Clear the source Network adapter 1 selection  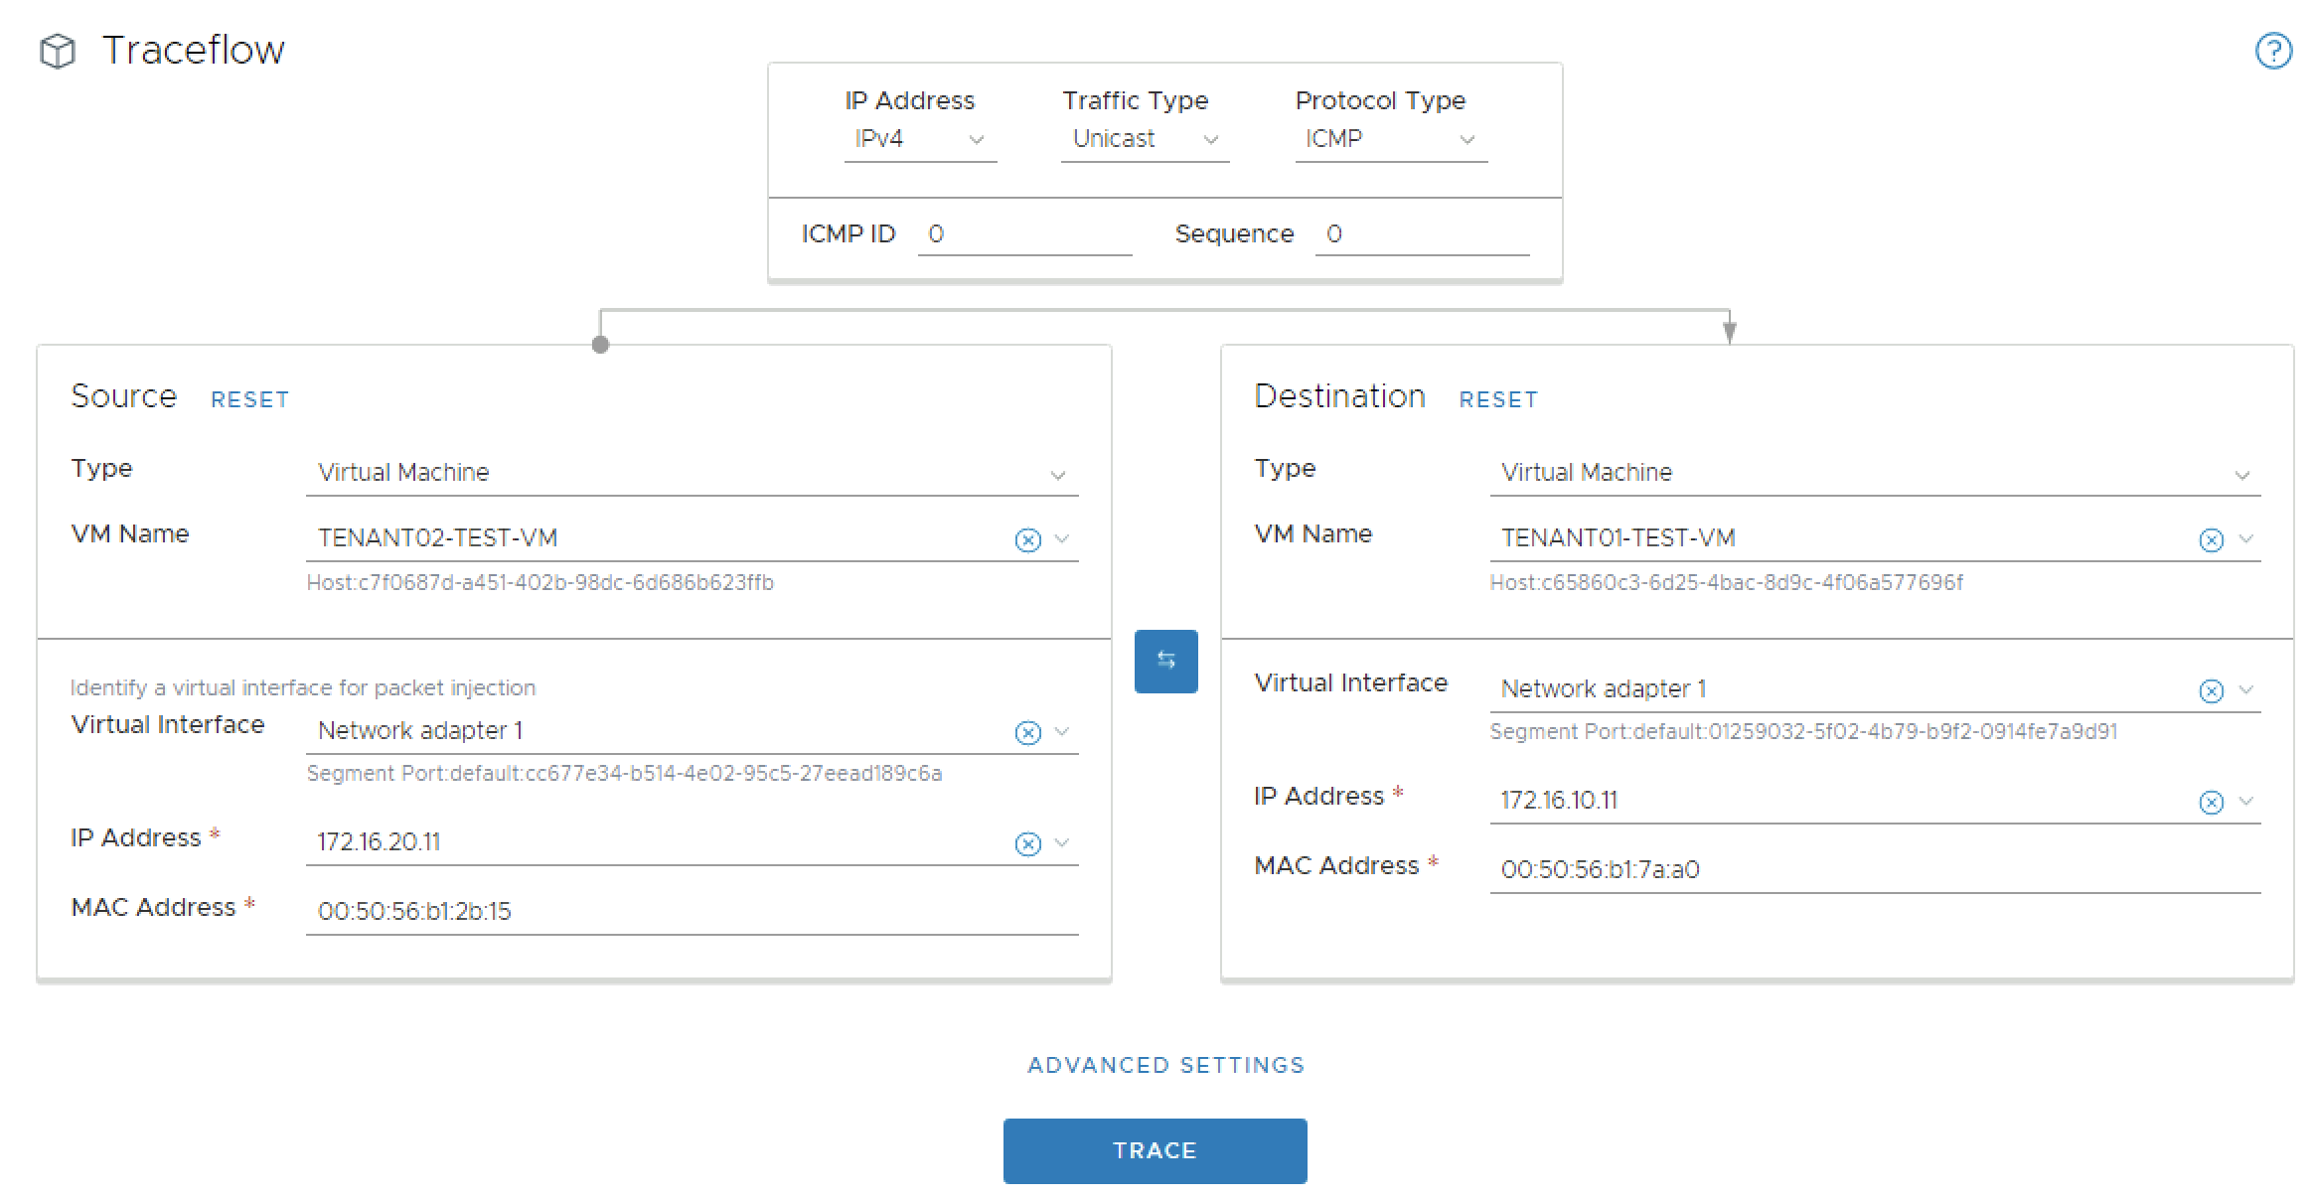tap(1027, 732)
